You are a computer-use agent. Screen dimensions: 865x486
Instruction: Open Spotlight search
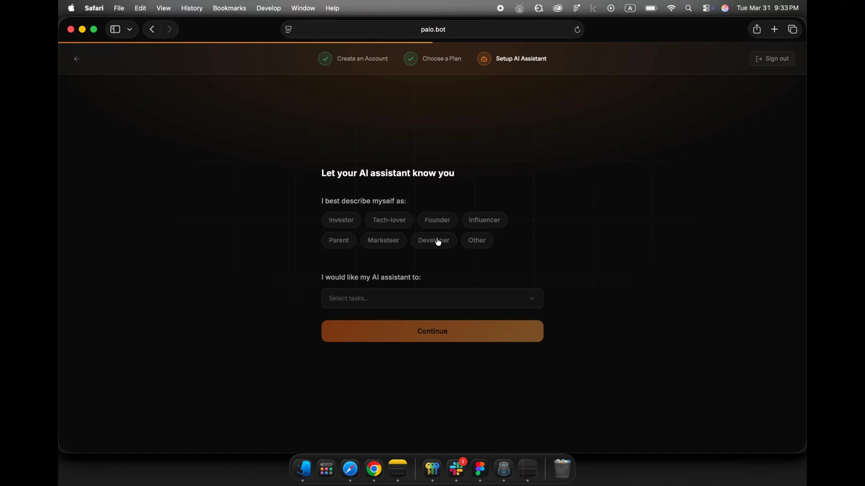pos(689,8)
